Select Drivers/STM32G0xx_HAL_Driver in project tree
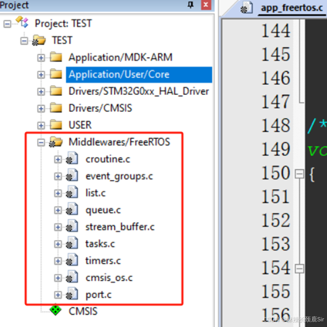327x327 pixels. point(139,91)
